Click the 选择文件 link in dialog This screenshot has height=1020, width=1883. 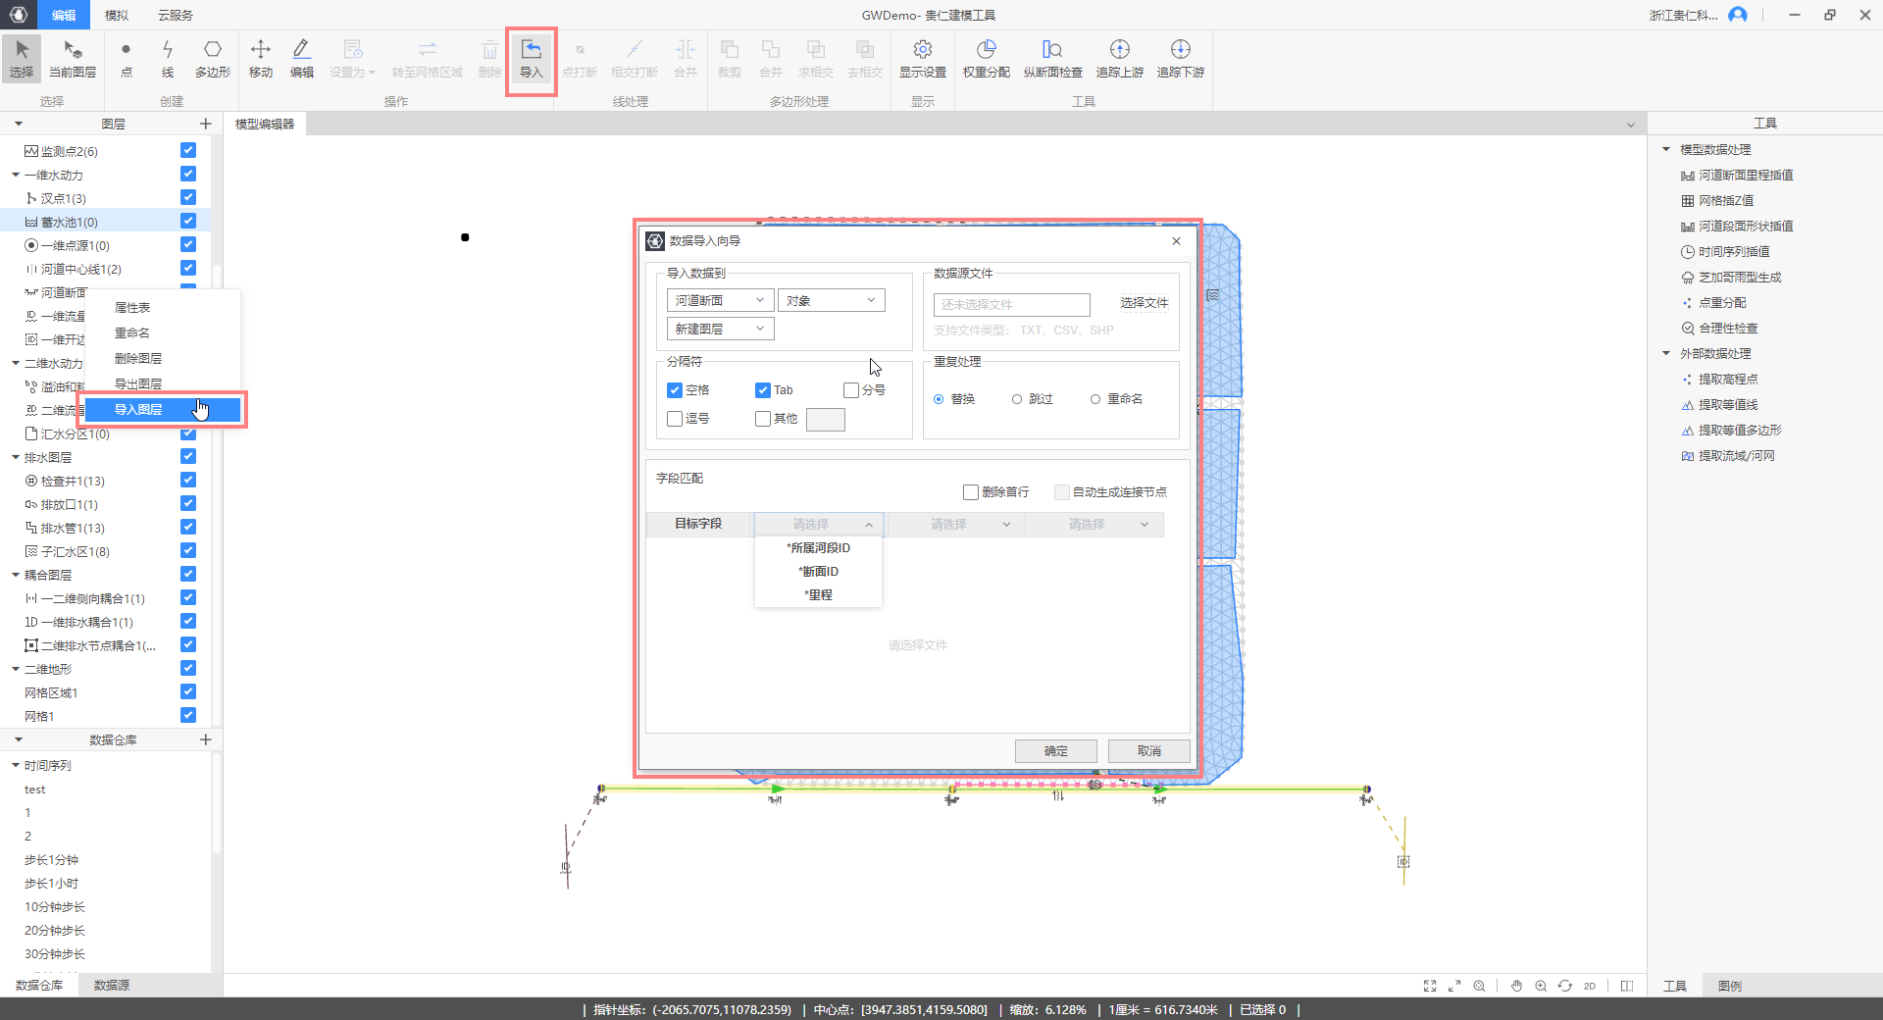(1144, 303)
